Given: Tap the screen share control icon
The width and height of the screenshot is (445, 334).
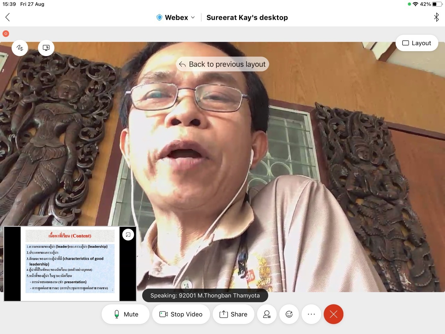Looking at the screenshot, I should 46,48.
